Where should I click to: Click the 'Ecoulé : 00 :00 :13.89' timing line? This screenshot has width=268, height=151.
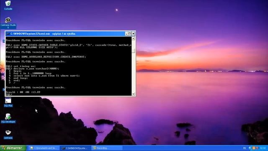[23, 92]
